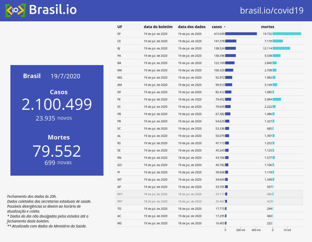This screenshot has width=312, height=242.
Task: Select the SP deaths cyan bar
Action: [287, 34]
